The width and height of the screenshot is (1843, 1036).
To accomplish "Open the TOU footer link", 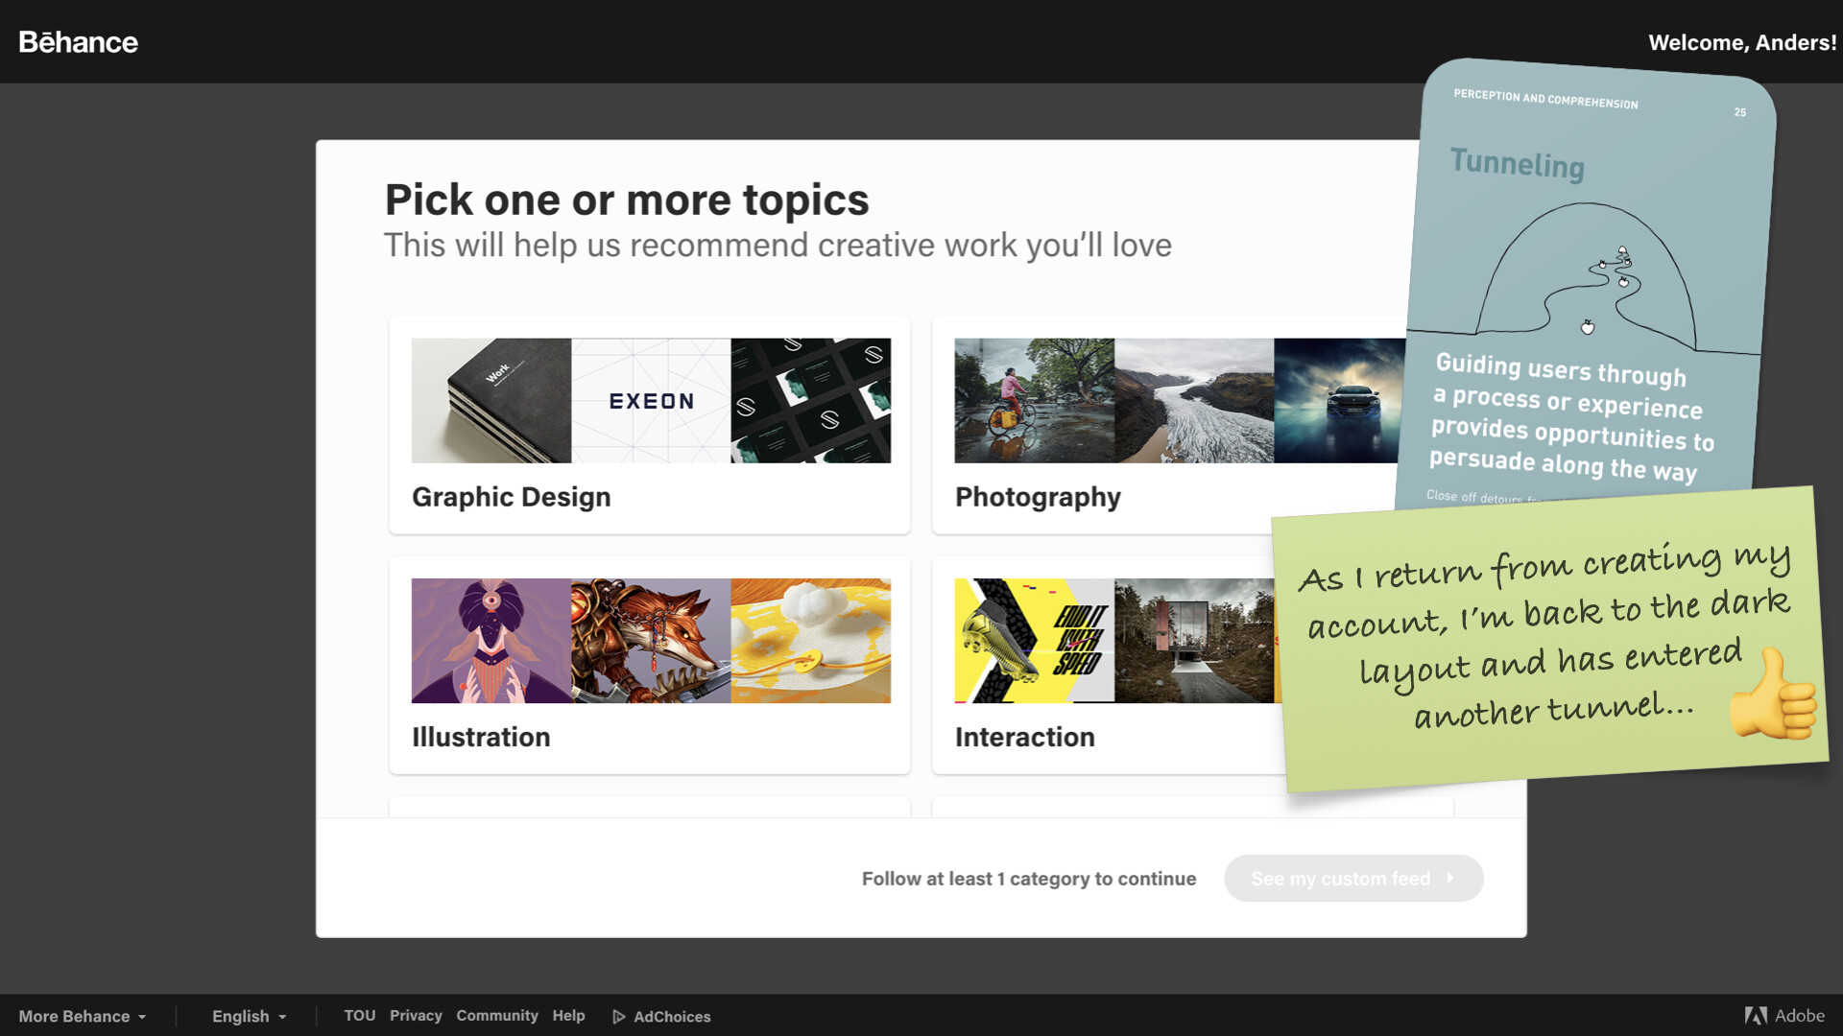I will 359,1015.
